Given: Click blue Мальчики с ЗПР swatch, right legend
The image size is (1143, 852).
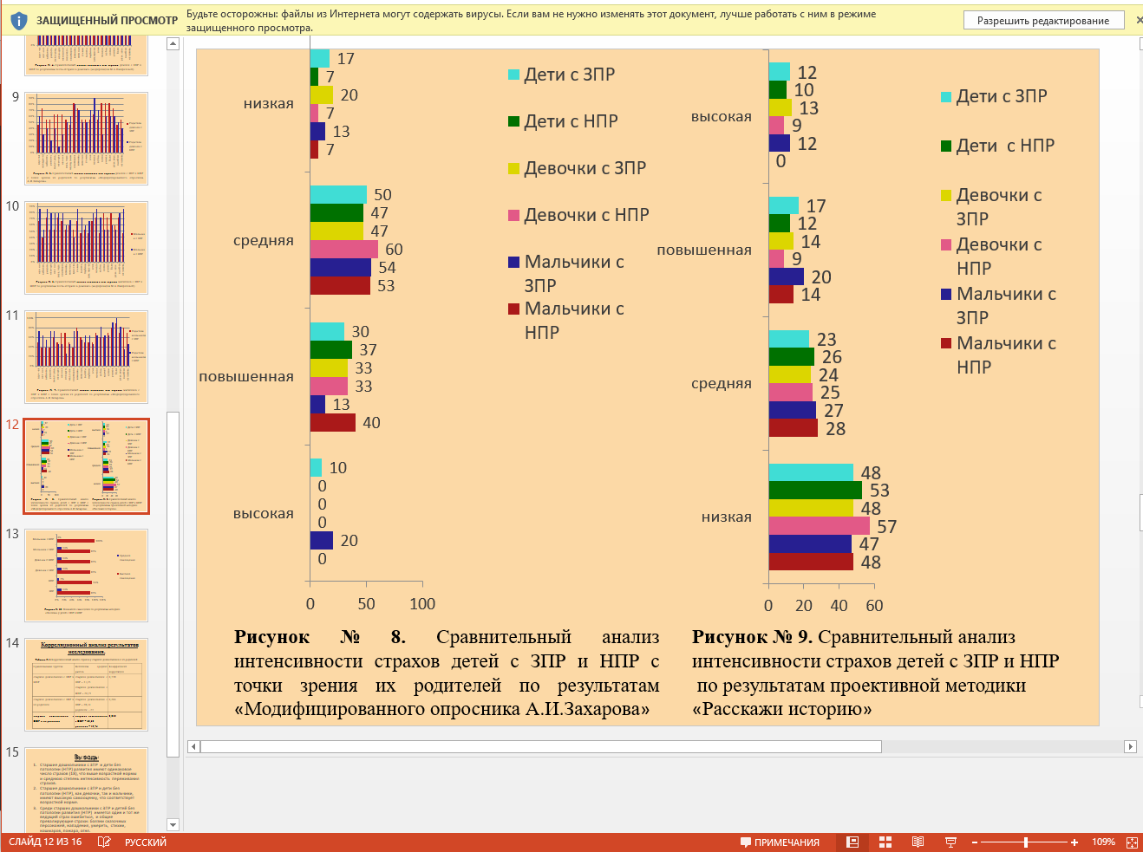Looking at the screenshot, I should (946, 294).
